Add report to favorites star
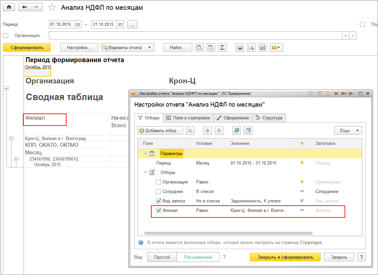 pos(52,8)
